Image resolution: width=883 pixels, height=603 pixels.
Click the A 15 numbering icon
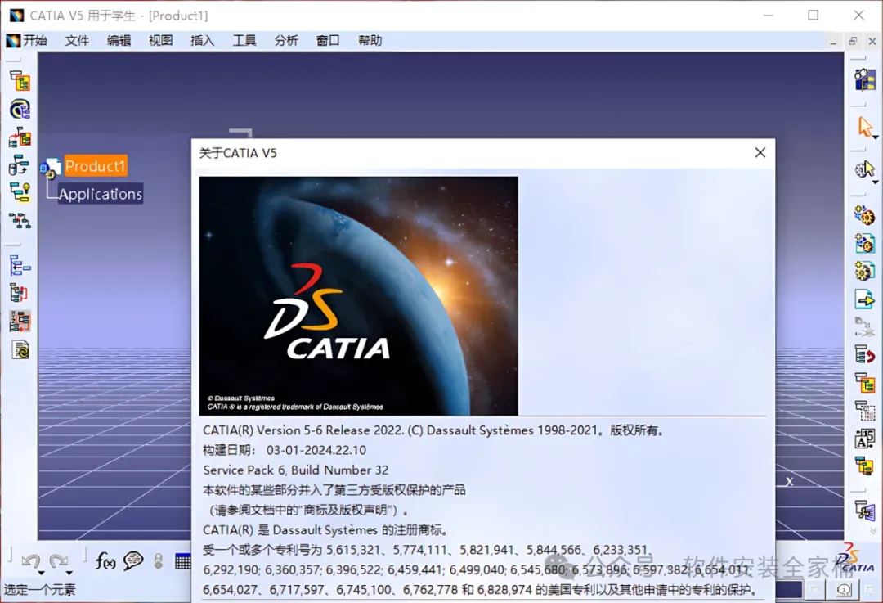coord(864,439)
